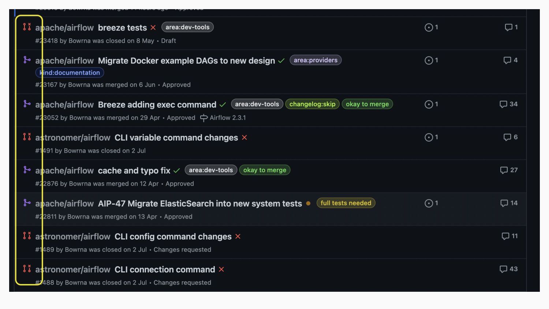549x309 pixels.
Task: Click closed PR icon beside CLI config command
Action: [x=27, y=235]
